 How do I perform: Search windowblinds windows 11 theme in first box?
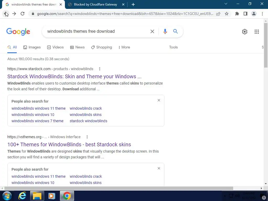tap(38, 108)
